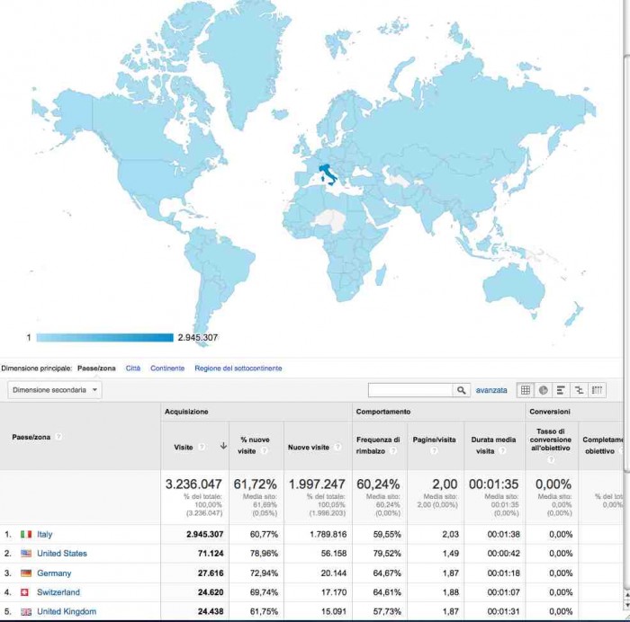Open the Italy country row link

44,534
